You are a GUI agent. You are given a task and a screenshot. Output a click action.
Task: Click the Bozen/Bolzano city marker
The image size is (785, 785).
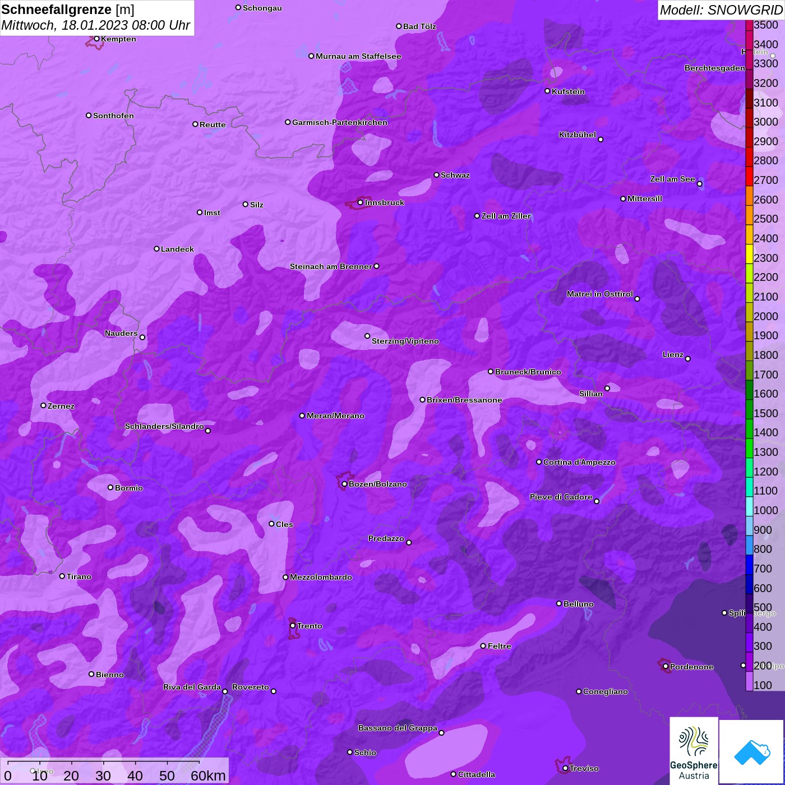click(344, 484)
